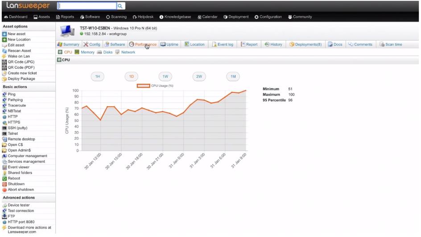421x237 pixels.
Task: Open the Assets menu
Action: 41,17
